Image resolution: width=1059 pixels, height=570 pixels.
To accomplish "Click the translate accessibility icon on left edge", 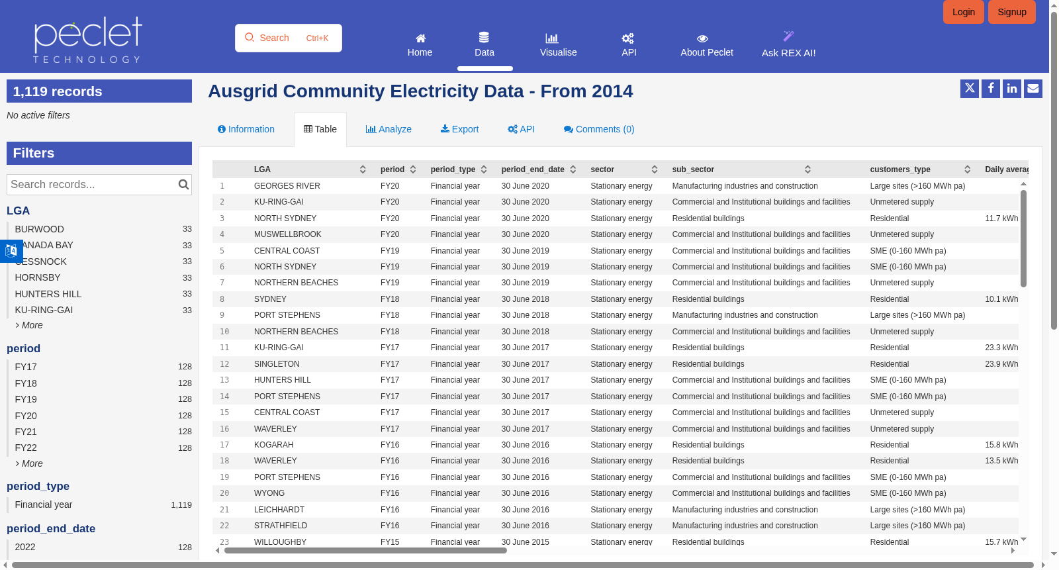I will tap(11, 251).
